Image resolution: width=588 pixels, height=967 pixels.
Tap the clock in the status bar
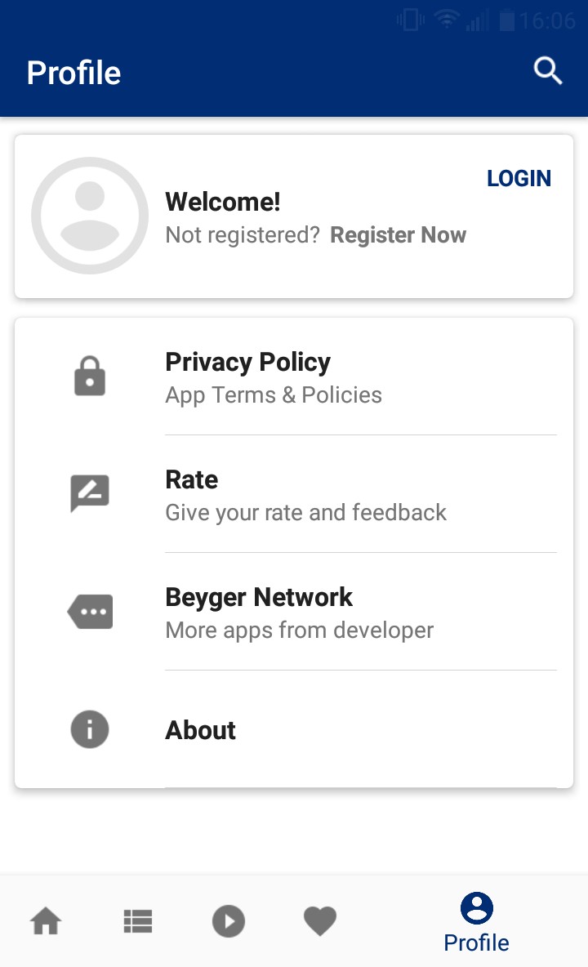[x=547, y=20]
